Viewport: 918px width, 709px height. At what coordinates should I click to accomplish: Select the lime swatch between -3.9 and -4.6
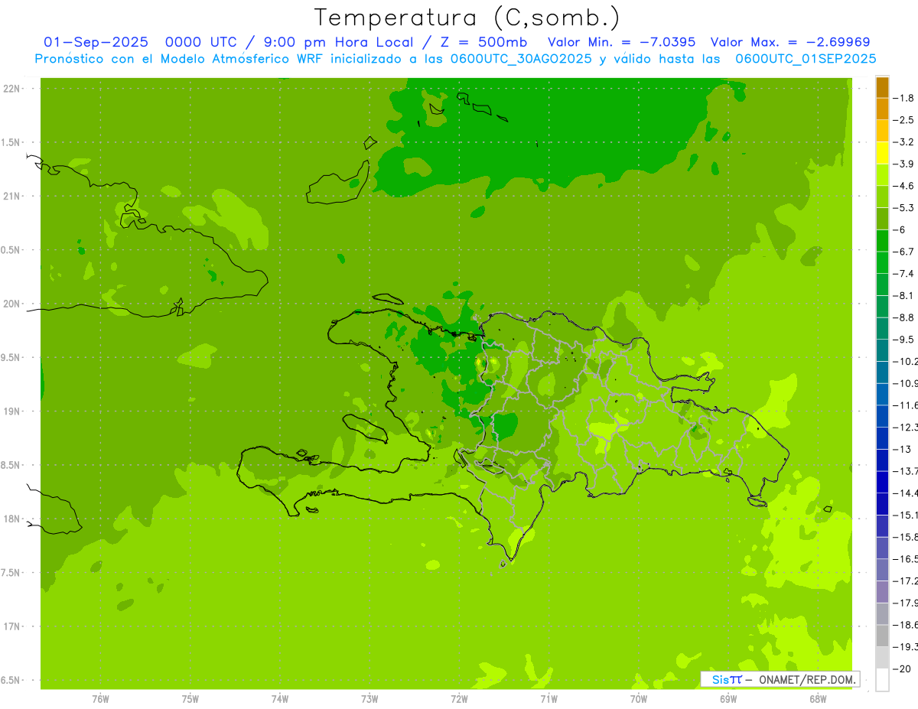click(882, 175)
